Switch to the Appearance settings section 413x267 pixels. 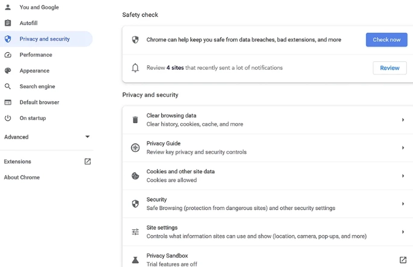coord(34,71)
